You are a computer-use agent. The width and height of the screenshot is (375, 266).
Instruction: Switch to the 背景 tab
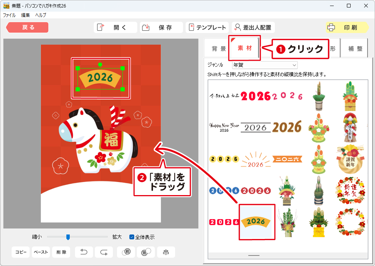click(x=219, y=49)
